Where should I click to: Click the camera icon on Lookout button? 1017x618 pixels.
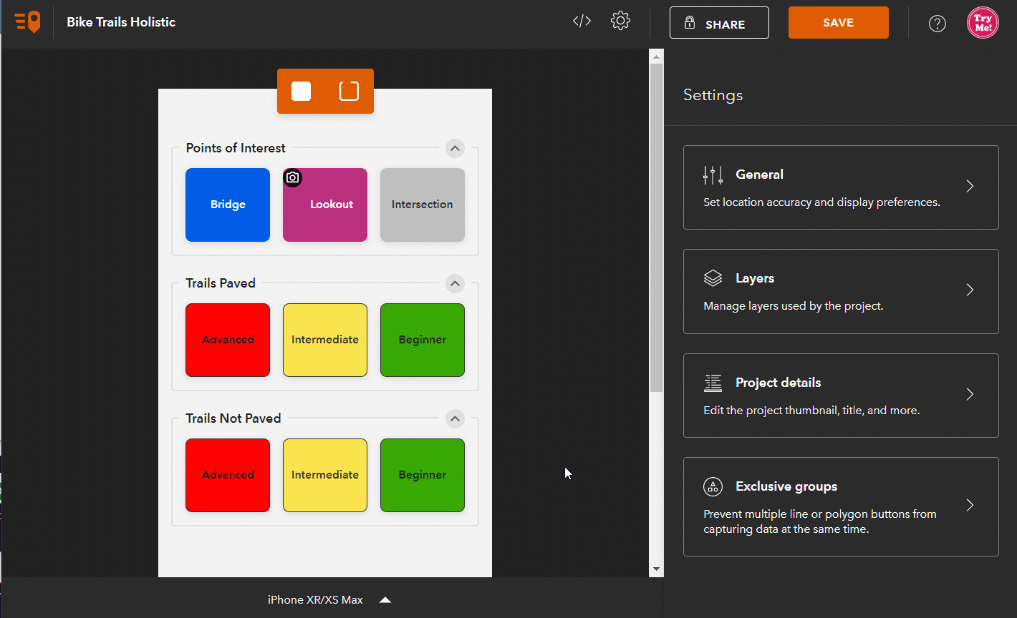[292, 177]
